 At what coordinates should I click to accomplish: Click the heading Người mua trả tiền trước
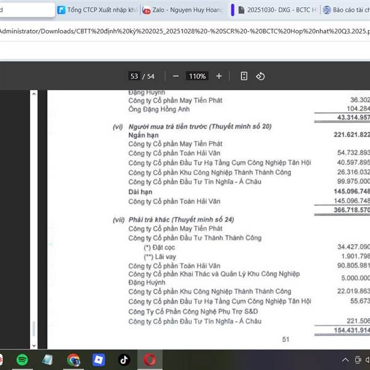(200, 126)
